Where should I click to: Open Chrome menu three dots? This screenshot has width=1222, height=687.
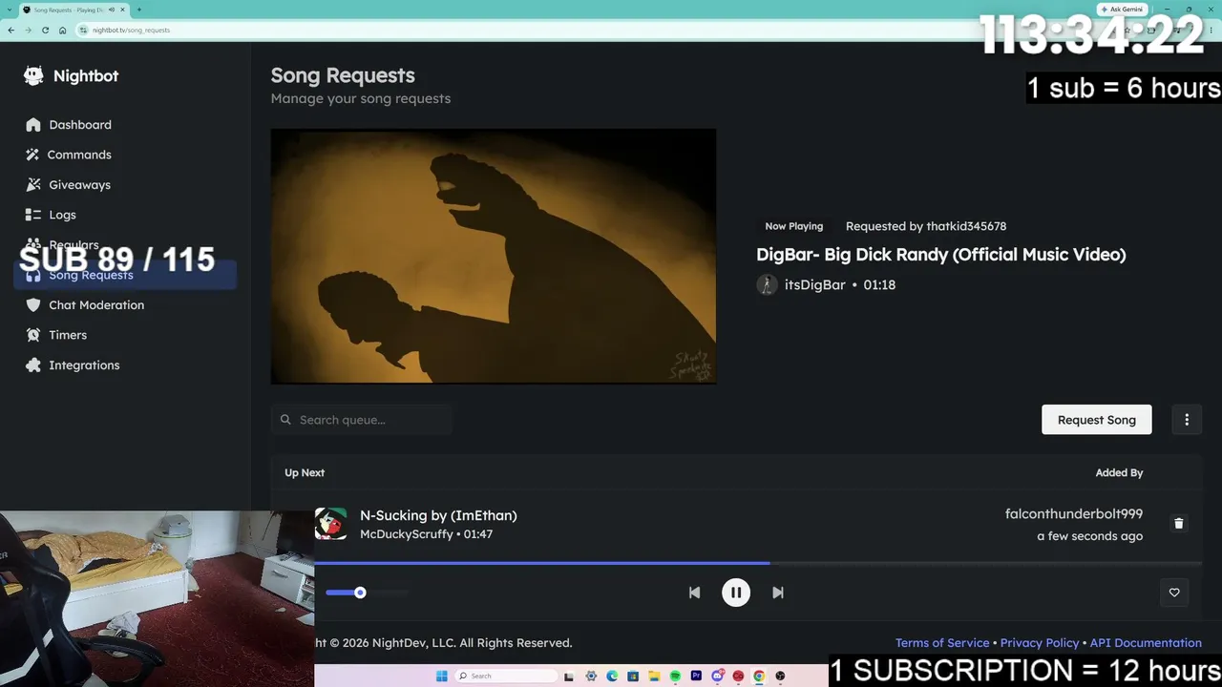pos(1211,31)
